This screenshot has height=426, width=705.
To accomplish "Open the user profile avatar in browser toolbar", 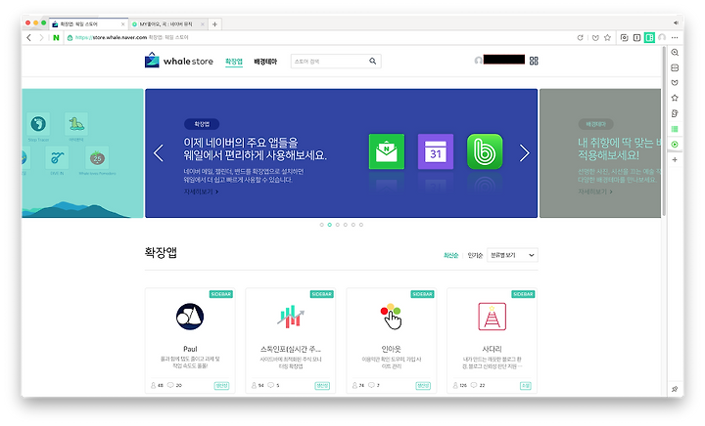I will tap(662, 38).
